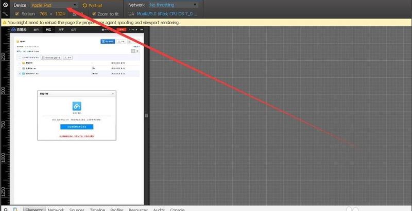
Task: Click the search magnifier icon in DevTools bar
Action: point(6,209)
